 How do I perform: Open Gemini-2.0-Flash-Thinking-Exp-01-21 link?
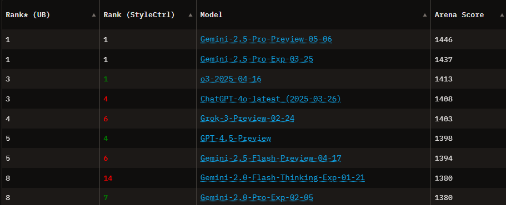[282, 178]
